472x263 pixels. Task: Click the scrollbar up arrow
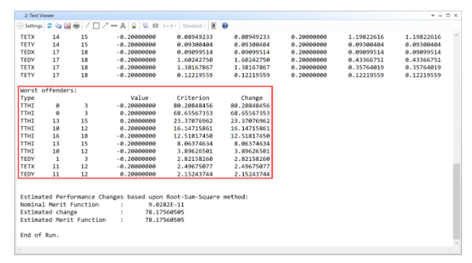click(456, 35)
